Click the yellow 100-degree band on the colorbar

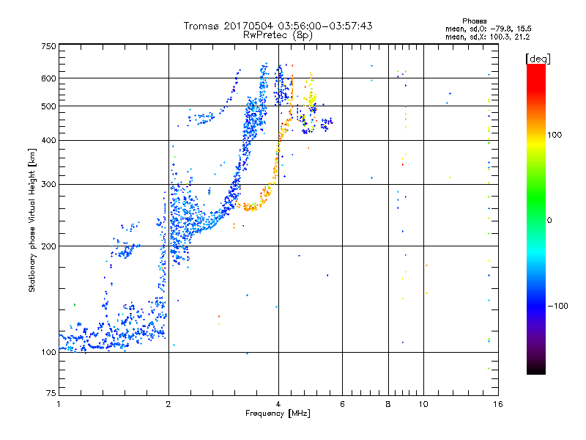(535, 135)
